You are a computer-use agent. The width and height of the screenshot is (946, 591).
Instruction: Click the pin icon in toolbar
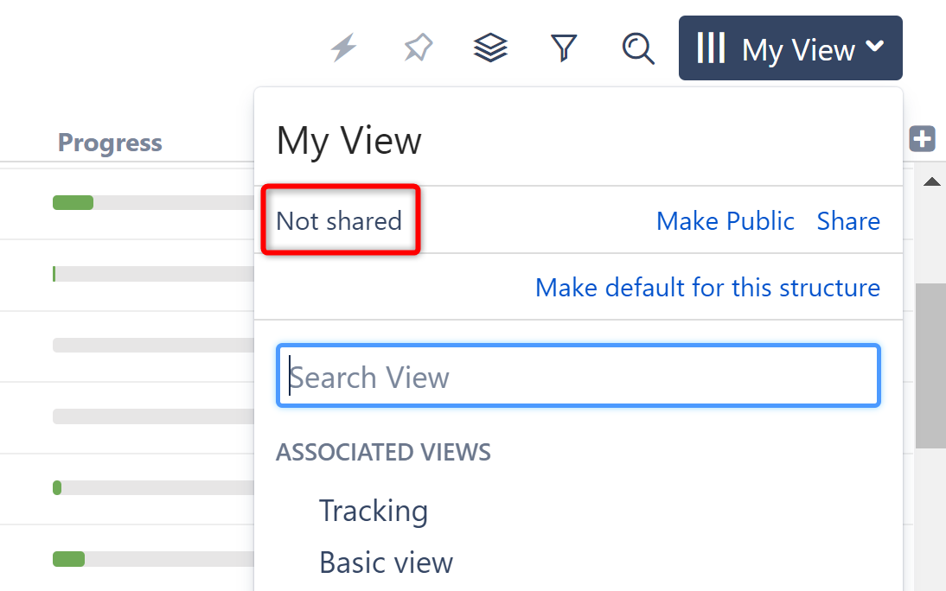click(418, 48)
